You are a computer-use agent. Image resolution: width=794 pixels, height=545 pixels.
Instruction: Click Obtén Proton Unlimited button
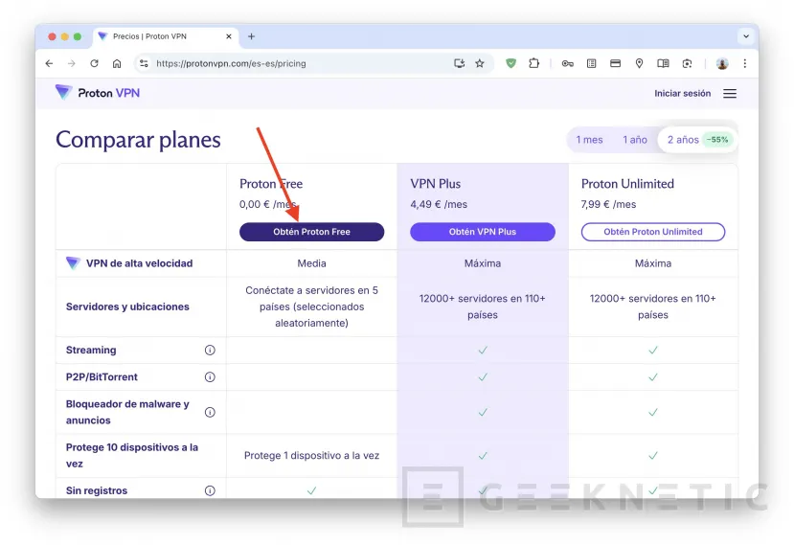point(653,232)
